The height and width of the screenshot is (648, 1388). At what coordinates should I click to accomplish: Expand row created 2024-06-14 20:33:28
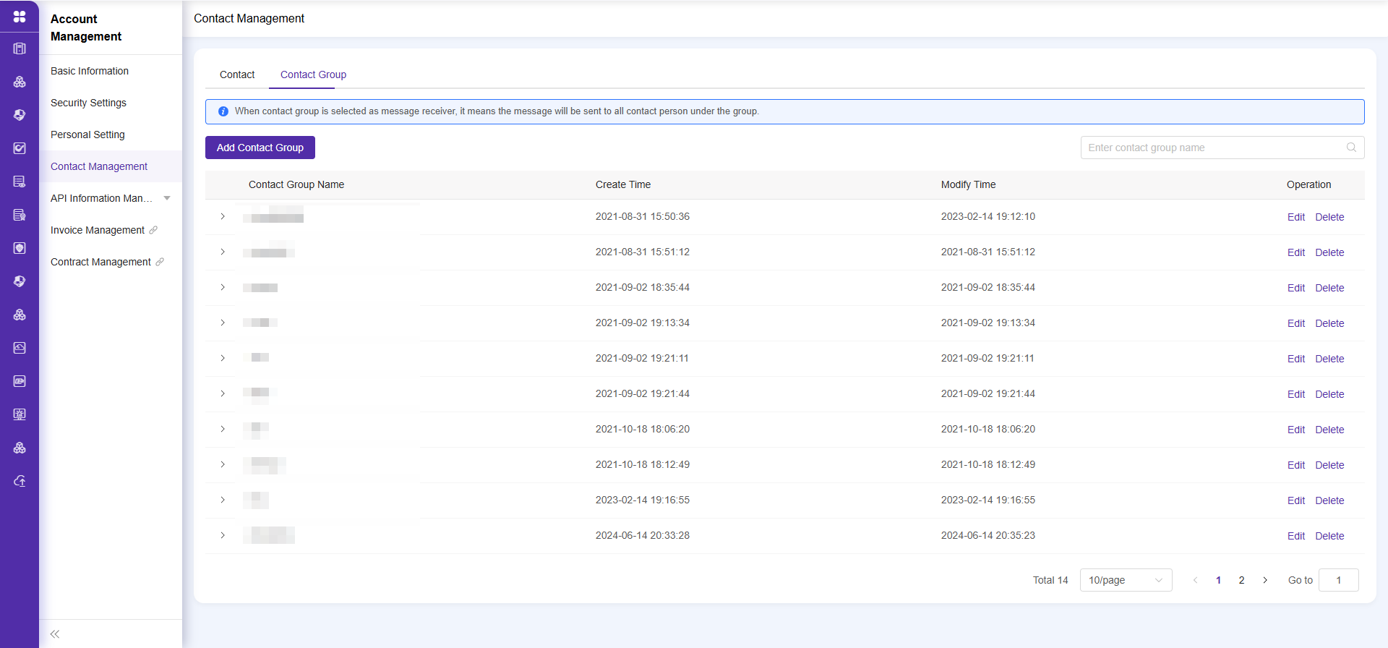point(223,535)
